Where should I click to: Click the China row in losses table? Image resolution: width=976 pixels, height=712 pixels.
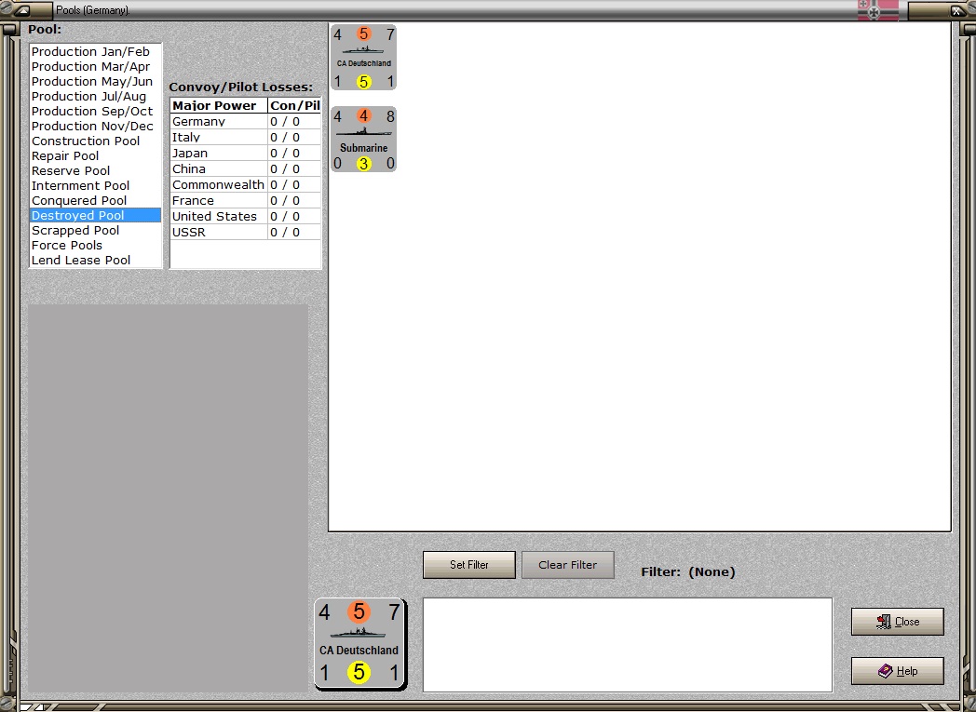pyautogui.click(x=245, y=169)
